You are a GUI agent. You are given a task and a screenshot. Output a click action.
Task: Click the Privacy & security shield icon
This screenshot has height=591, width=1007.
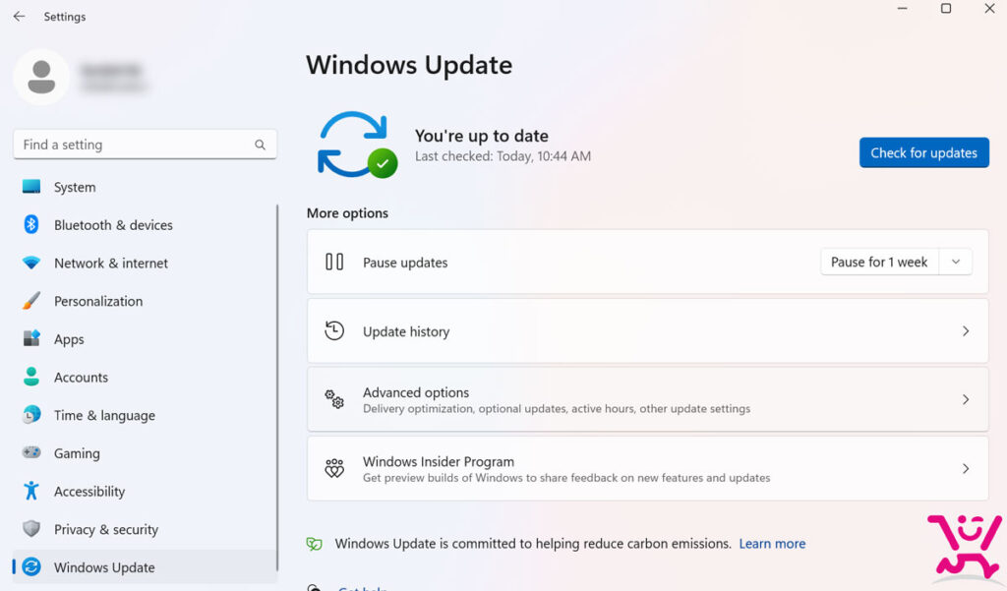tap(30, 529)
